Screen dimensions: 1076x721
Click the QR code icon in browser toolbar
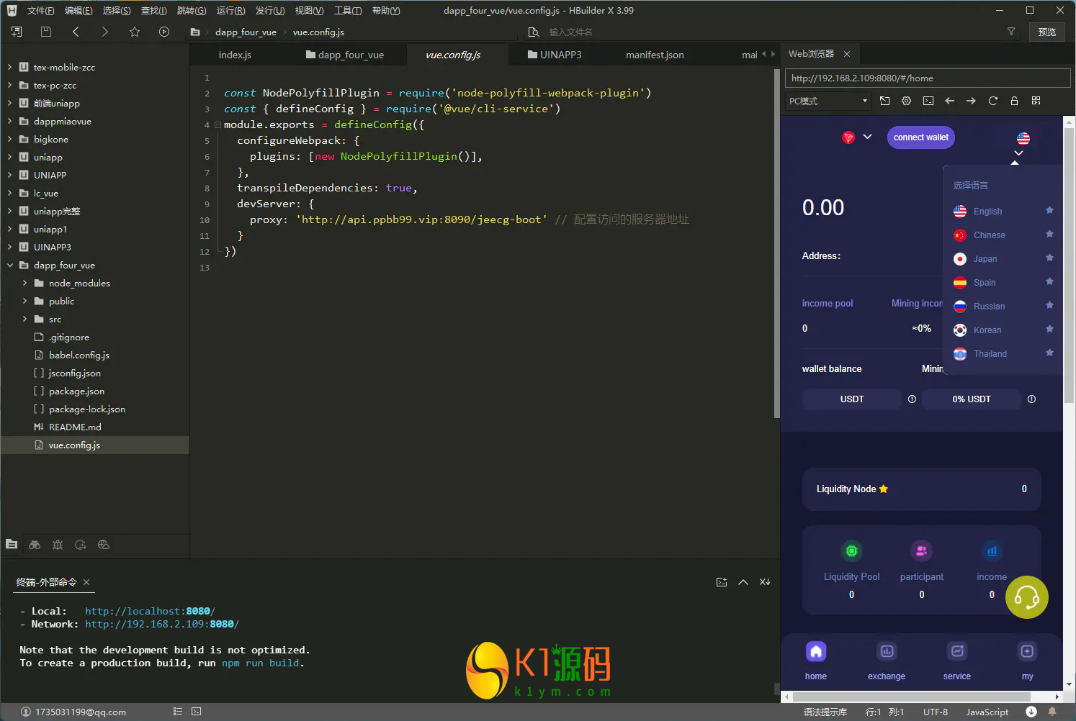[x=1036, y=101]
